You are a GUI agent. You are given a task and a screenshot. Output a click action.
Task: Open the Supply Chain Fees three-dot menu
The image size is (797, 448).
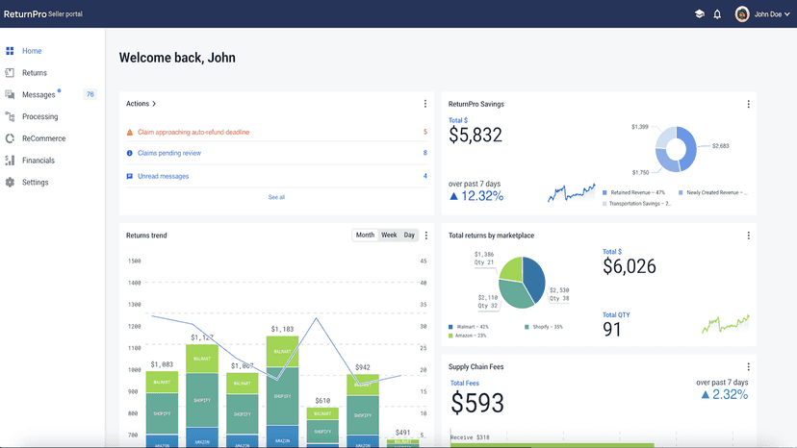pos(748,366)
